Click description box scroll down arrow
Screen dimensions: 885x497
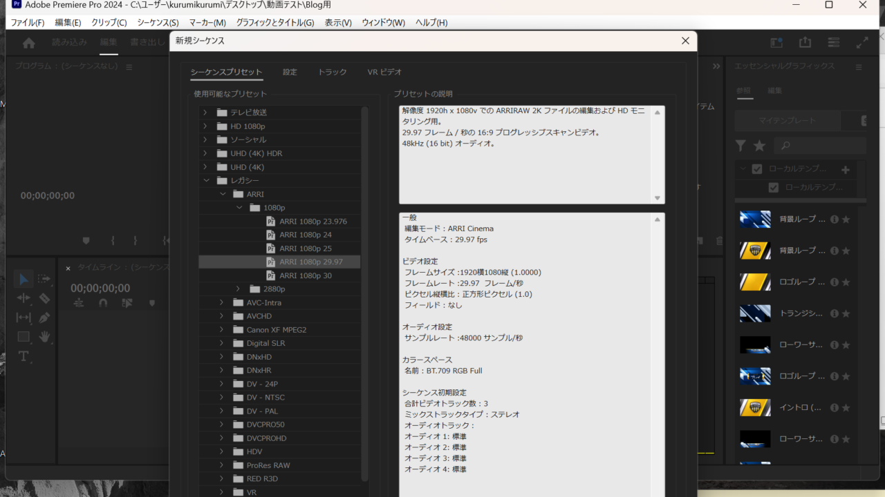pos(658,198)
